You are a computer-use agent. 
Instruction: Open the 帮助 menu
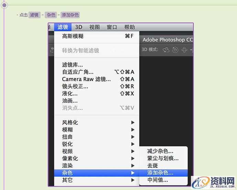coord(129,27)
